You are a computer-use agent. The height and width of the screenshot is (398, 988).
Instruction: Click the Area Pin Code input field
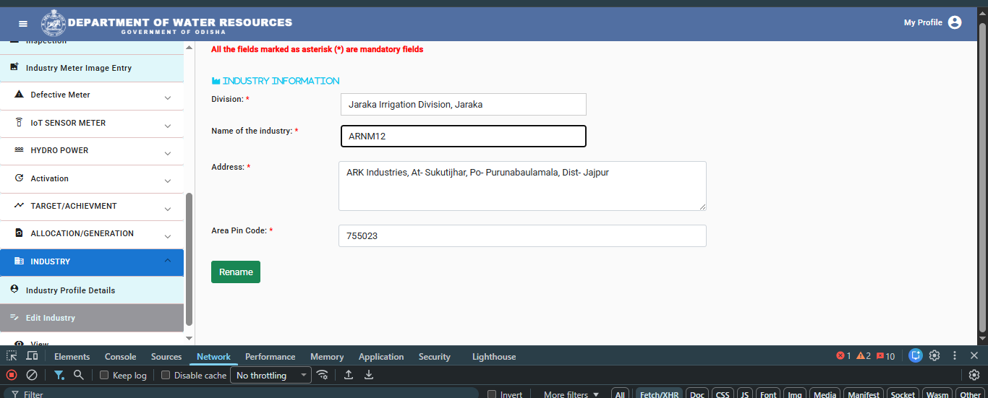click(x=522, y=235)
